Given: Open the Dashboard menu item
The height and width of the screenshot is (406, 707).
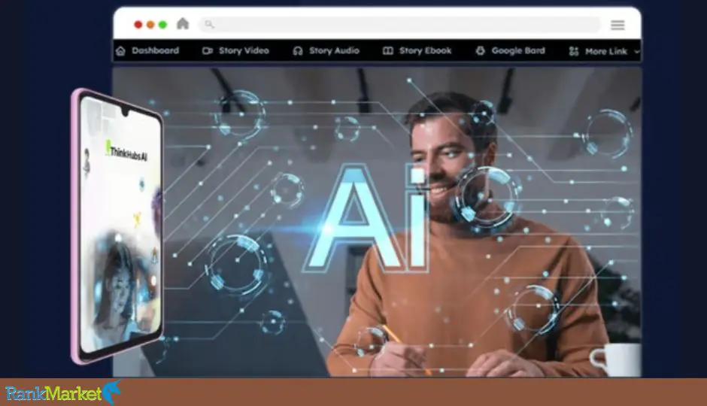Looking at the screenshot, I should click(147, 51).
